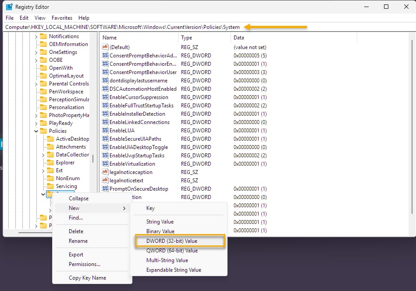Select the (Default) string value icon
The width and height of the screenshot is (416, 291).
[105, 47]
